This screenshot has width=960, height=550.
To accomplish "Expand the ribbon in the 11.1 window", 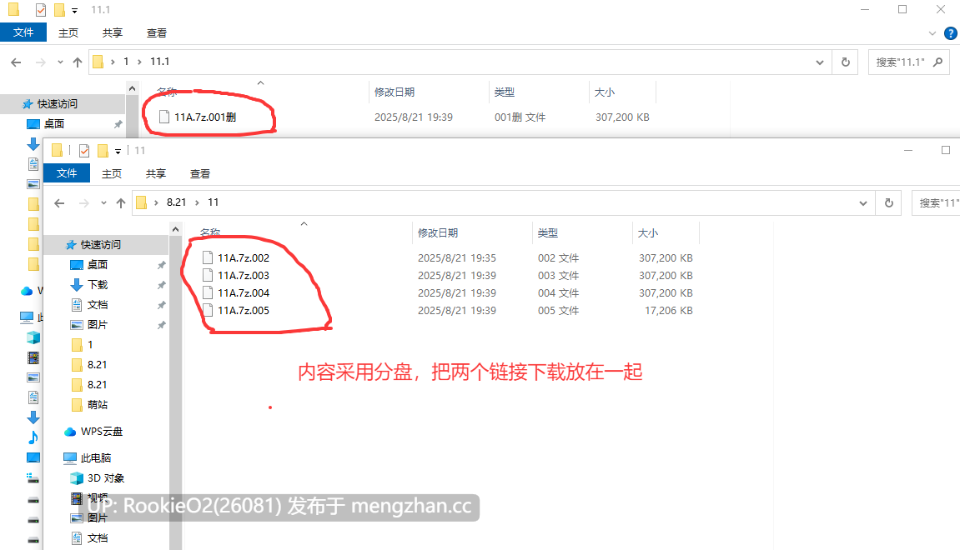I will [932, 33].
